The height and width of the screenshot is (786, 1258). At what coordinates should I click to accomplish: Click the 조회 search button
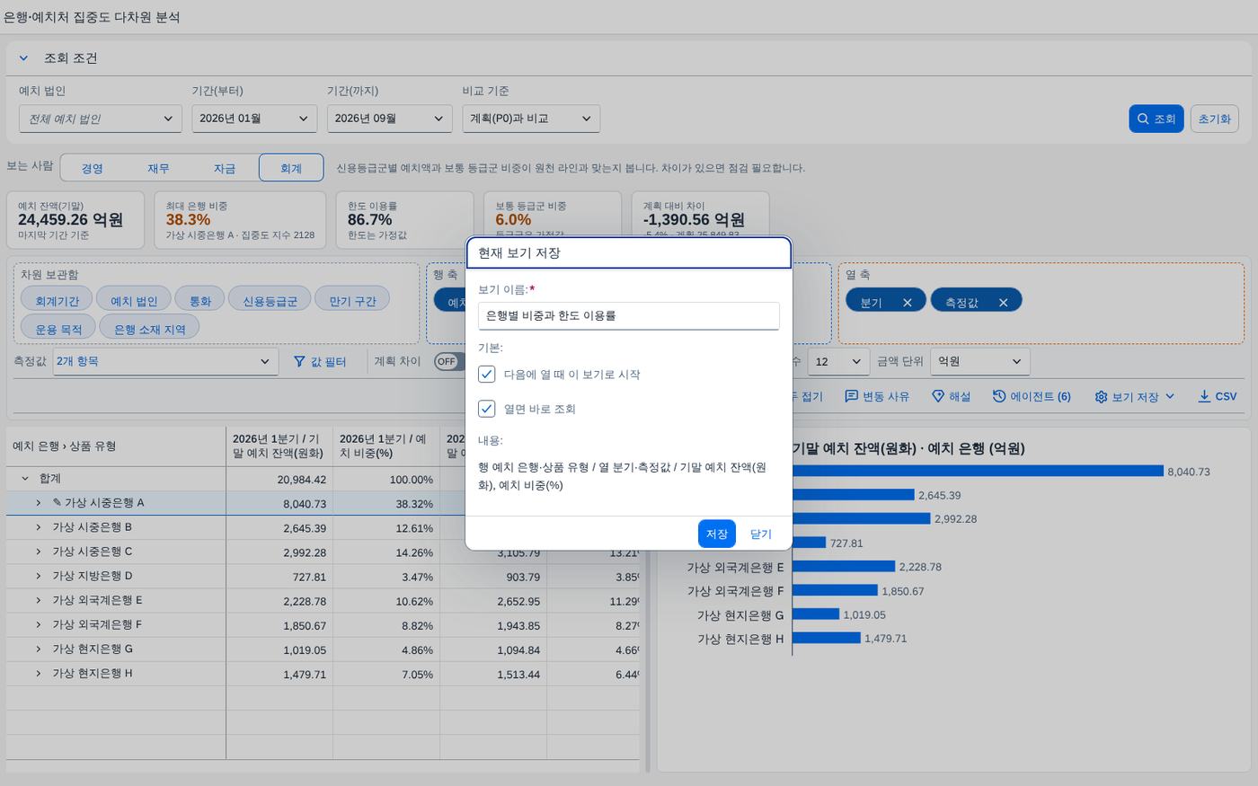coord(1156,119)
